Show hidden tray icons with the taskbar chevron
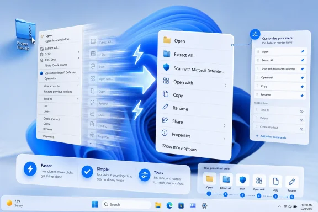Viewport: 318px width, 212px height. pyautogui.click(x=279, y=206)
